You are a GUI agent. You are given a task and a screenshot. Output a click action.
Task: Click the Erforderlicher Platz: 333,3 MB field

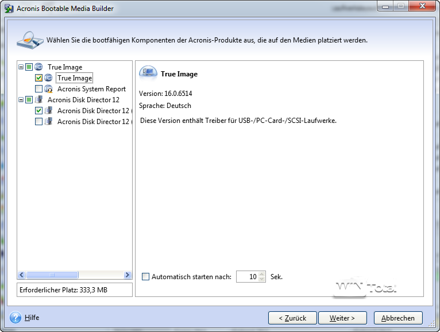[x=75, y=290]
